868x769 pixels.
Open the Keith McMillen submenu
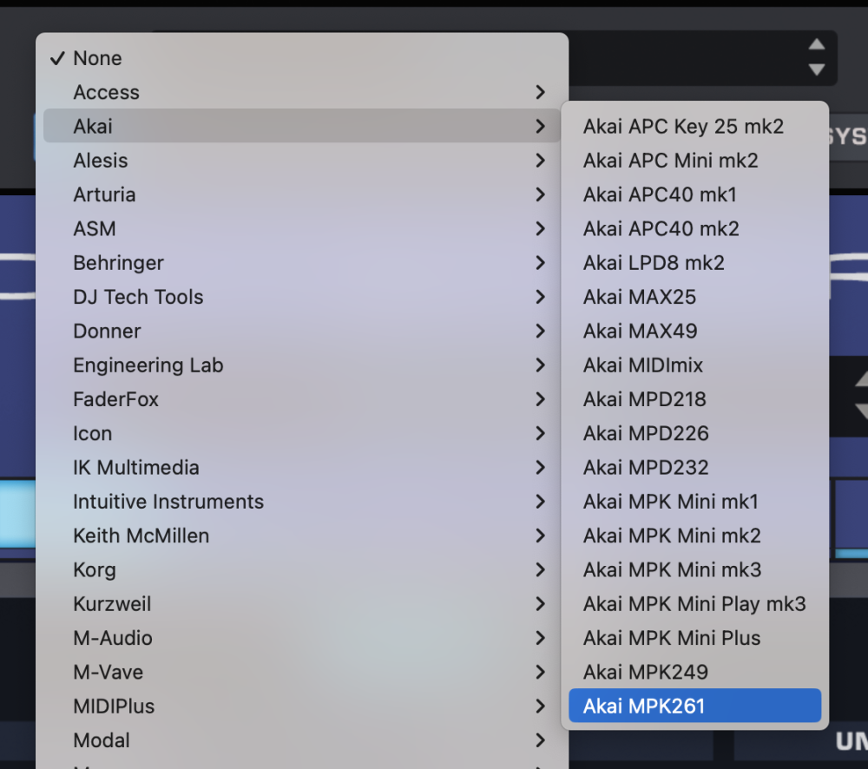[x=141, y=536]
